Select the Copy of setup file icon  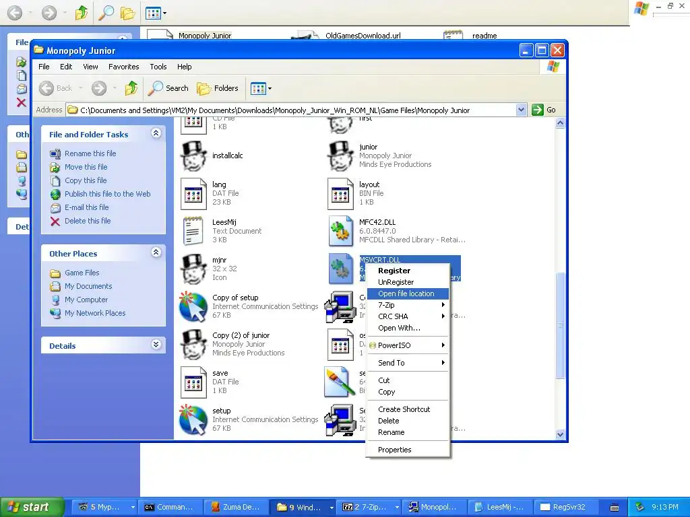[x=193, y=307]
